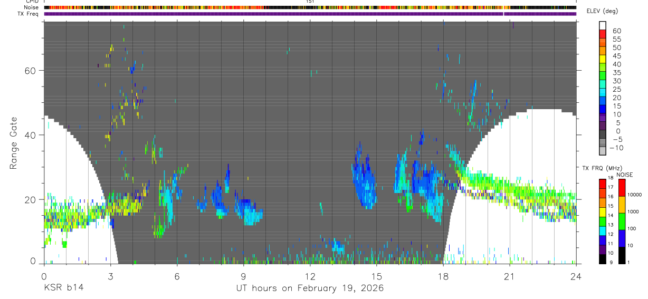Click the '1' value on the NOISE scale
648x299 pixels.
630,262
